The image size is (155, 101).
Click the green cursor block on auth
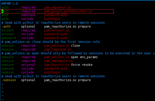(x=2, y=11)
